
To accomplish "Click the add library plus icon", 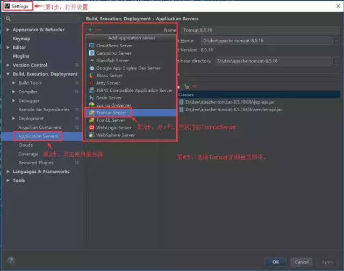I will (186, 86).
